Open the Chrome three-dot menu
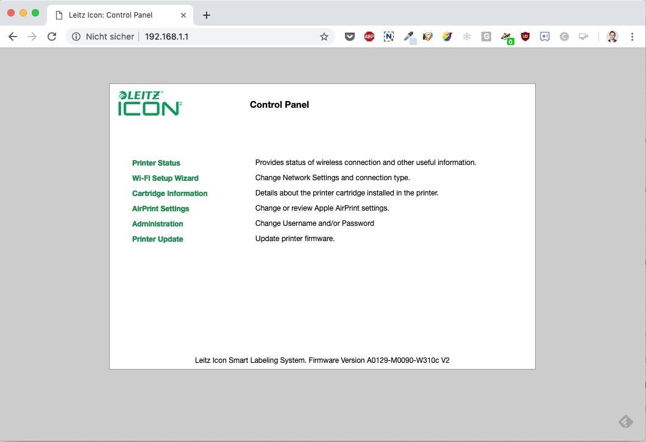The width and height of the screenshot is (646, 442). pyautogui.click(x=632, y=37)
